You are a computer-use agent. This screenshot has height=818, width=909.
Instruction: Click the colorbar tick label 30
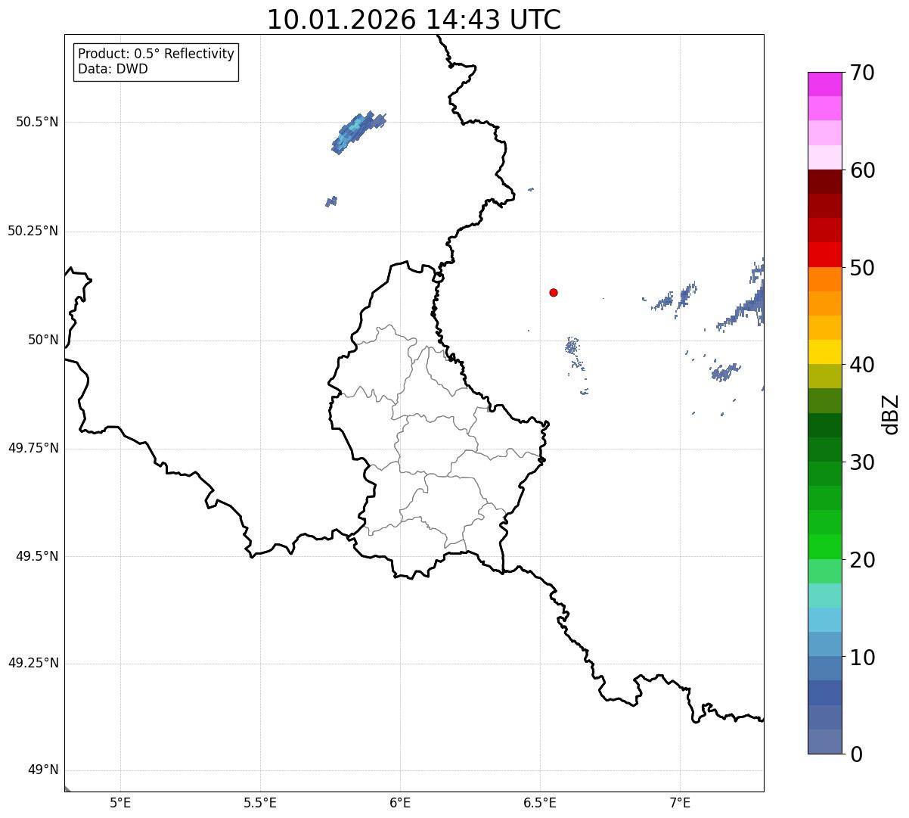(x=862, y=462)
